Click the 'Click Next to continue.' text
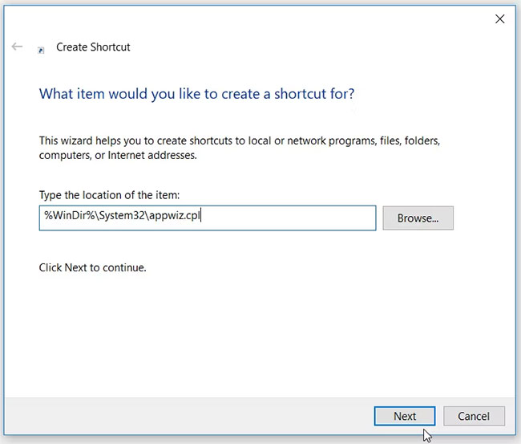This screenshot has width=521, height=444. tap(93, 267)
